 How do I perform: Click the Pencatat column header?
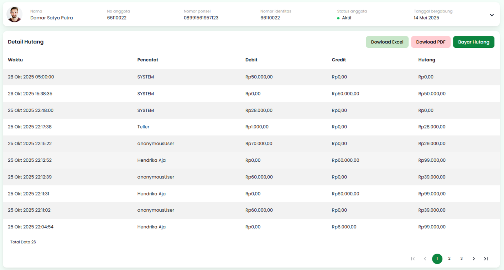coord(147,60)
